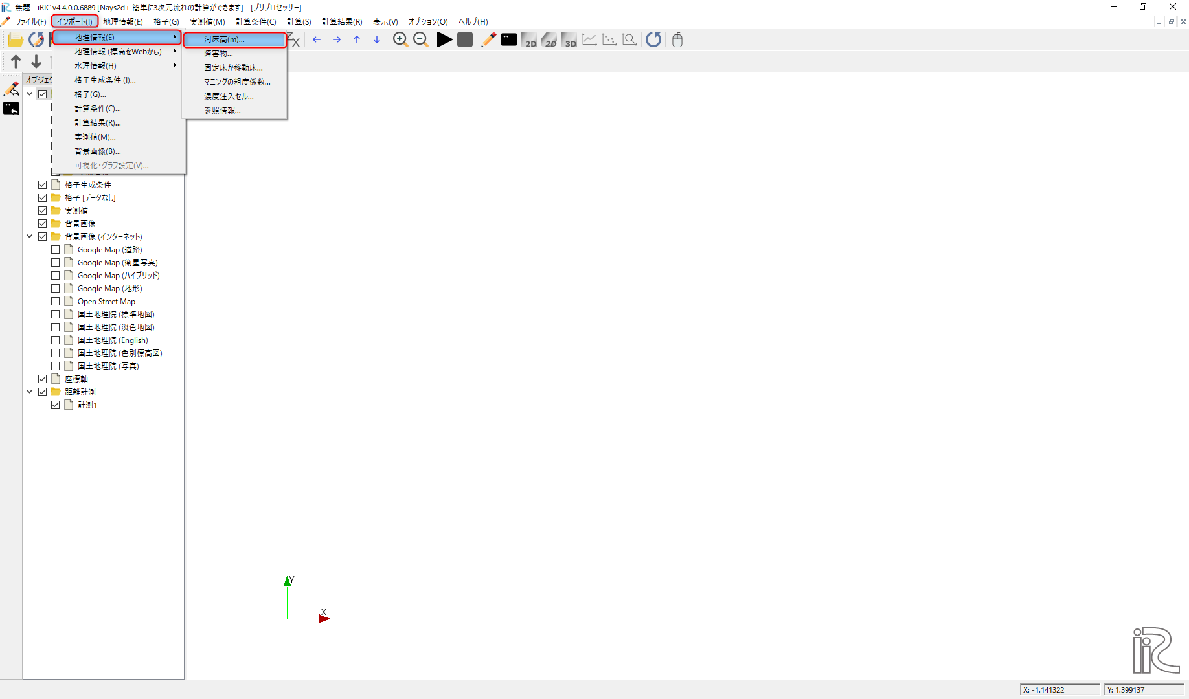This screenshot has height=699, width=1189.
Task: Toggle the 格子生成条件 checkbox
Action: point(43,185)
